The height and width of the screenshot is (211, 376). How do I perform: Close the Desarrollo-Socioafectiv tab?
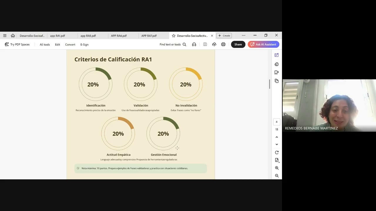pos(212,36)
